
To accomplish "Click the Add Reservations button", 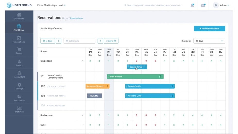I will point(209,29).
